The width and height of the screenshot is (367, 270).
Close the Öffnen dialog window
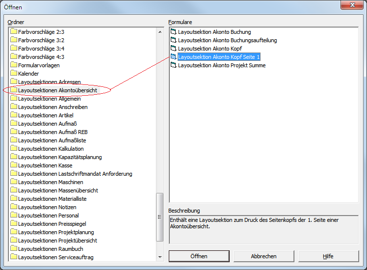[352, 5]
